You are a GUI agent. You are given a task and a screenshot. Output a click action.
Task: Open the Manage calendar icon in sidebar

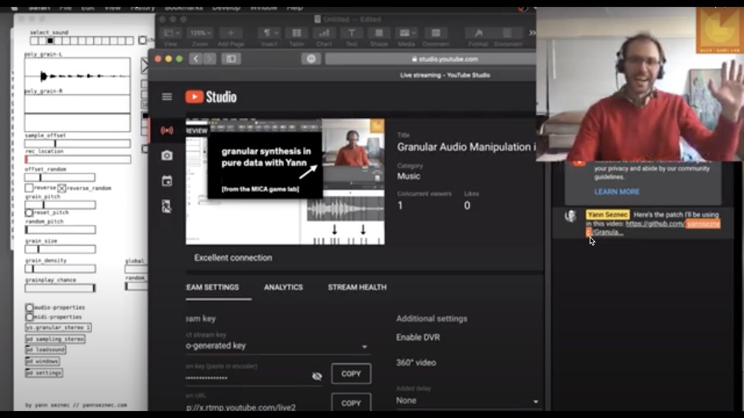coord(167,181)
